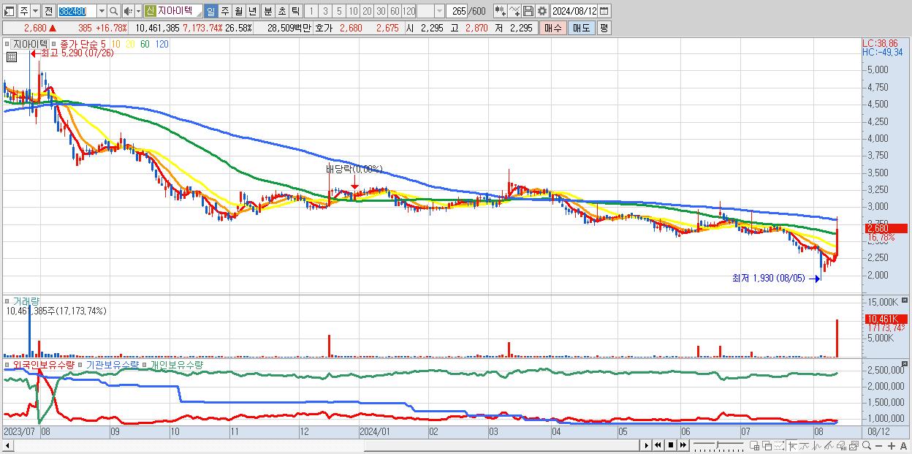Choose interval 60 button
This screenshot has height=454, width=912.
(395, 11)
